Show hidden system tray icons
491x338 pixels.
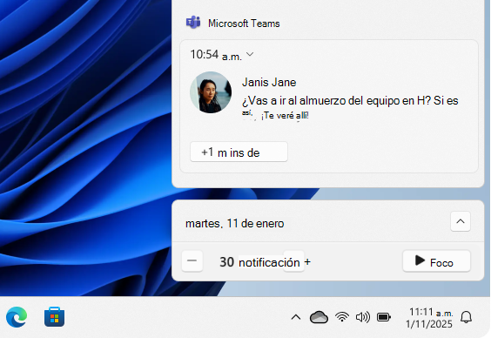click(x=296, y=317)
